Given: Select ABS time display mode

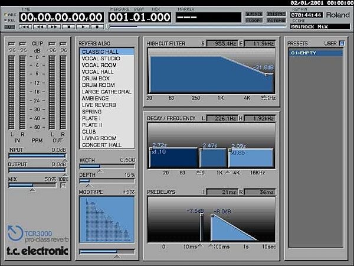Looking at the screenshot, I should 10,15.
